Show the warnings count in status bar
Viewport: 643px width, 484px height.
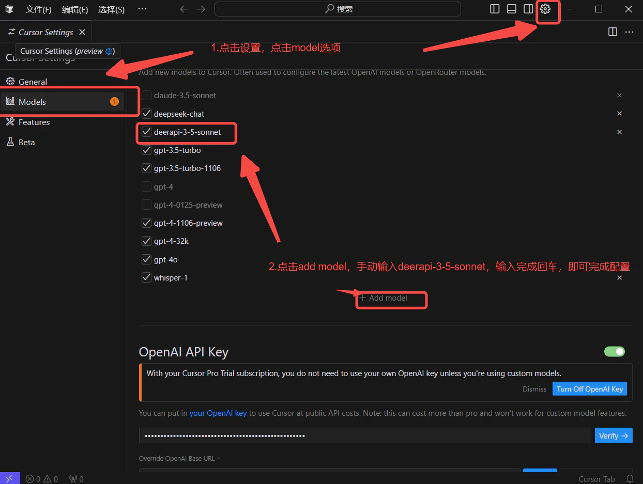point(51,479)
